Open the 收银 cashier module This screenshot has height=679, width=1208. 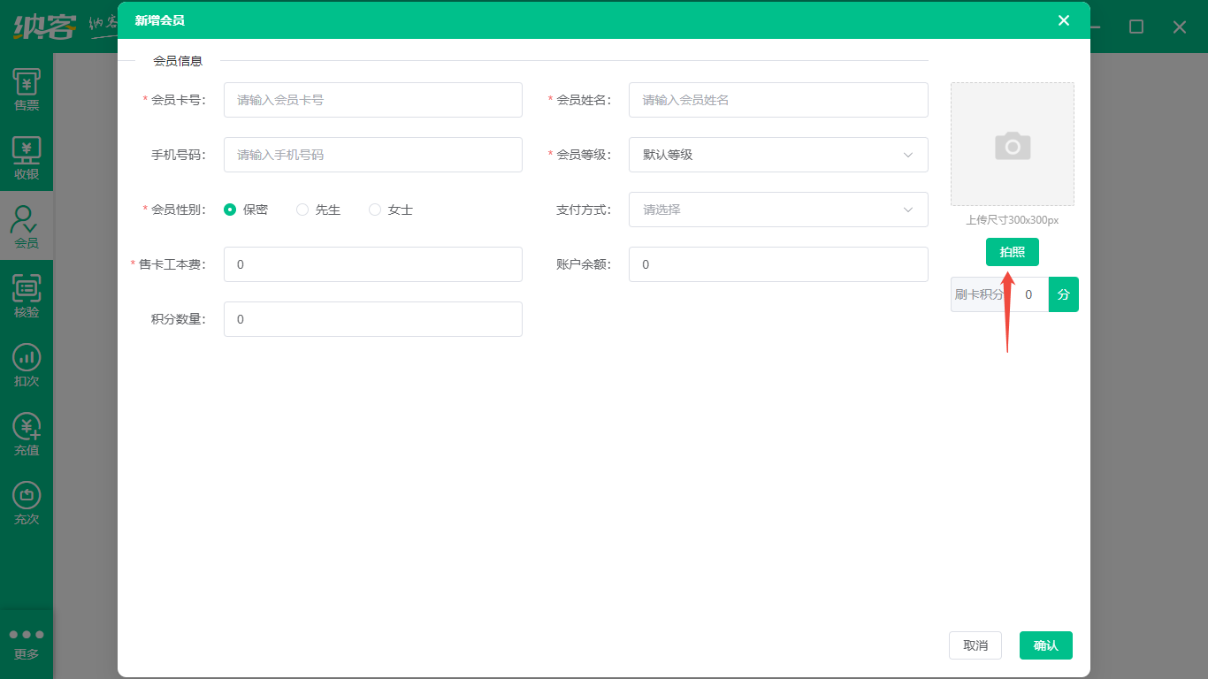[26, 156]
